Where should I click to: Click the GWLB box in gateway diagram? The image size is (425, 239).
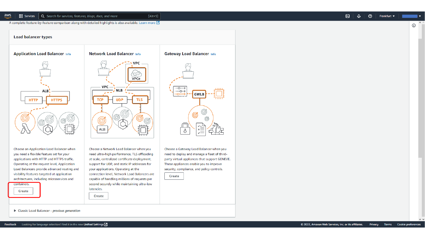(x=199, y=94)
